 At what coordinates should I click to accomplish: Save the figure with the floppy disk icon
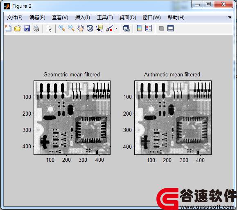(27, 28)
